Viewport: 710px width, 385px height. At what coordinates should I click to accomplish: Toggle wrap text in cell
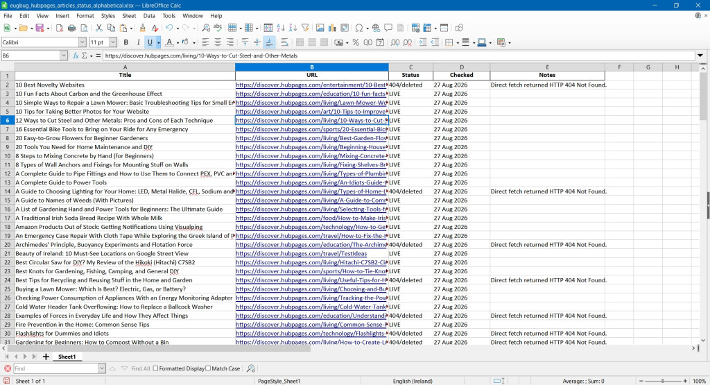tap(284, 42)
